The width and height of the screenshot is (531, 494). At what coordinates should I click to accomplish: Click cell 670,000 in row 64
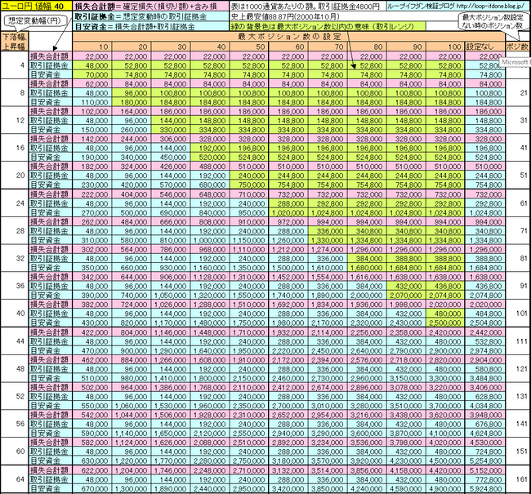(x=92, y=488)
